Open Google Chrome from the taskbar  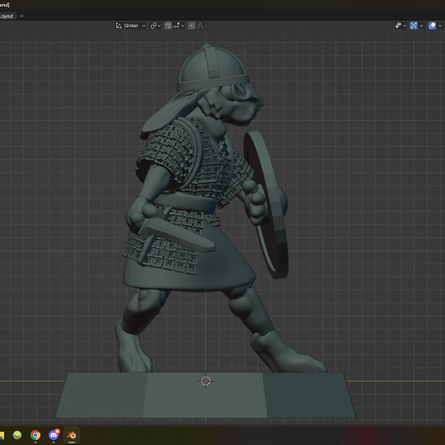point(35,435)
